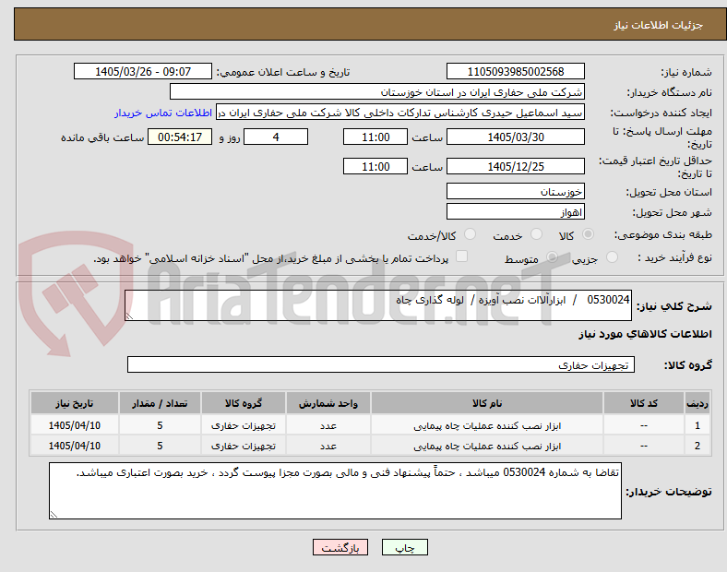Image resolution: width=727 pixels, height=572 pixels.
Task: Click the تاریخ نیاز column header
Action: [74, 403]
